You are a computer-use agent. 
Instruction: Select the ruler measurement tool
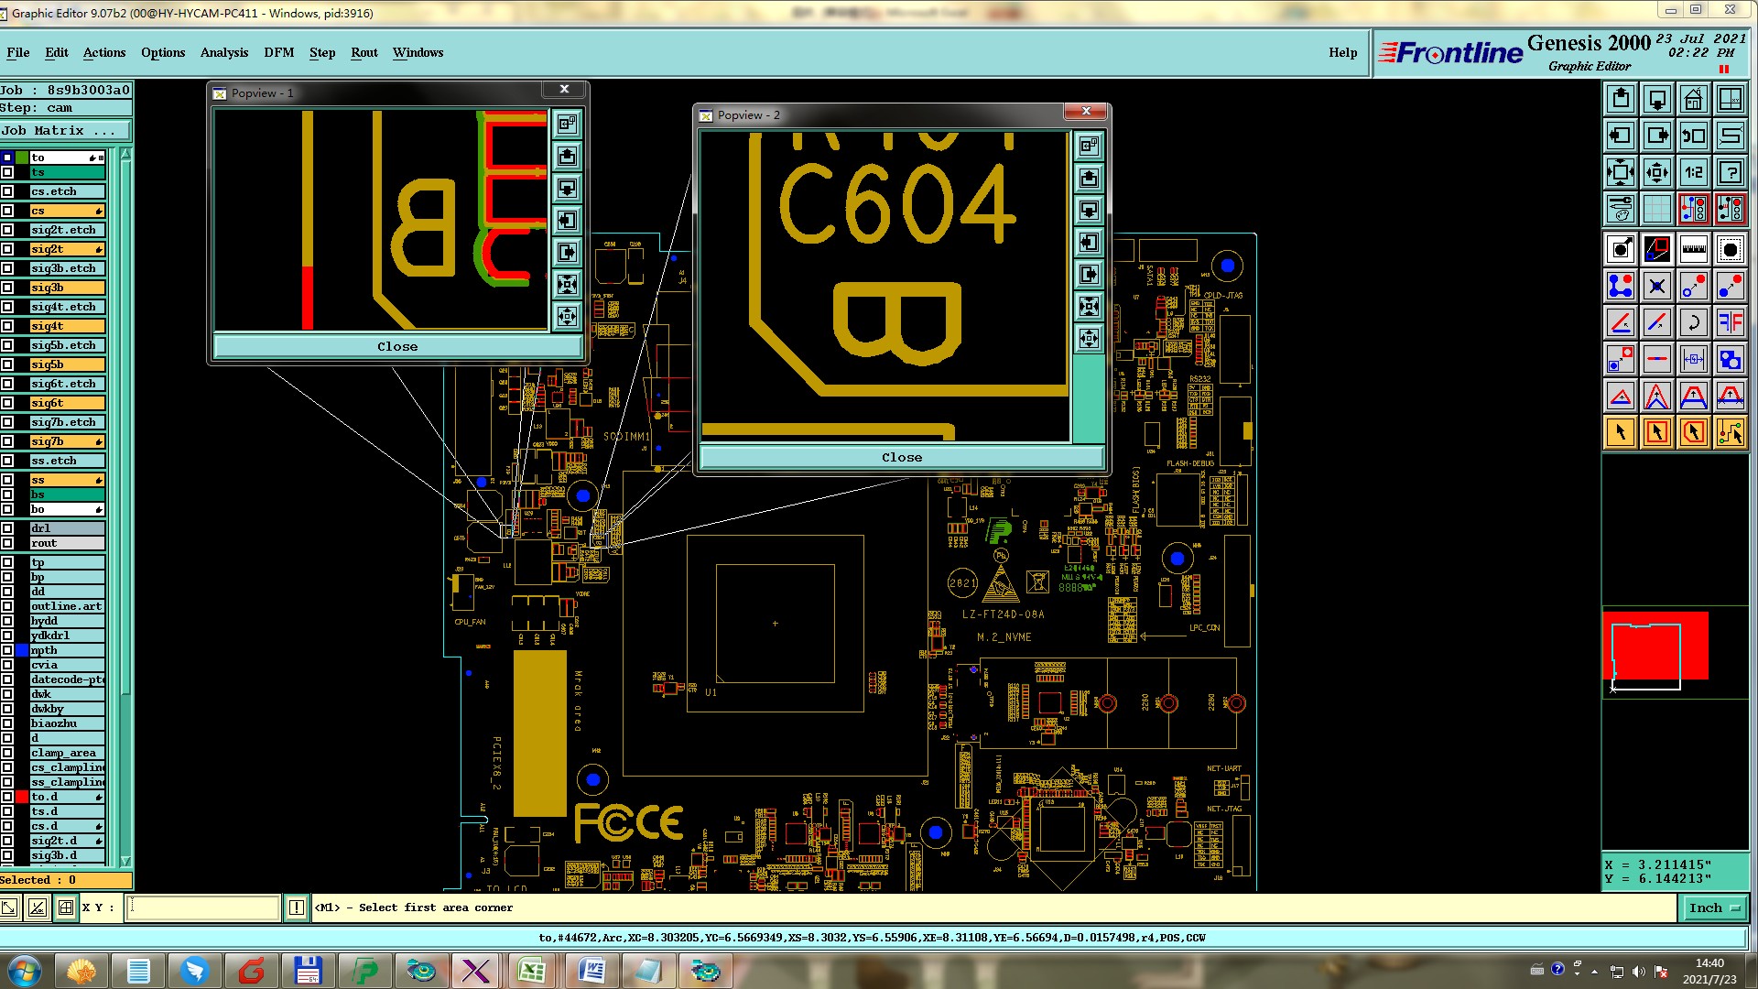[x=1693, y=249]
